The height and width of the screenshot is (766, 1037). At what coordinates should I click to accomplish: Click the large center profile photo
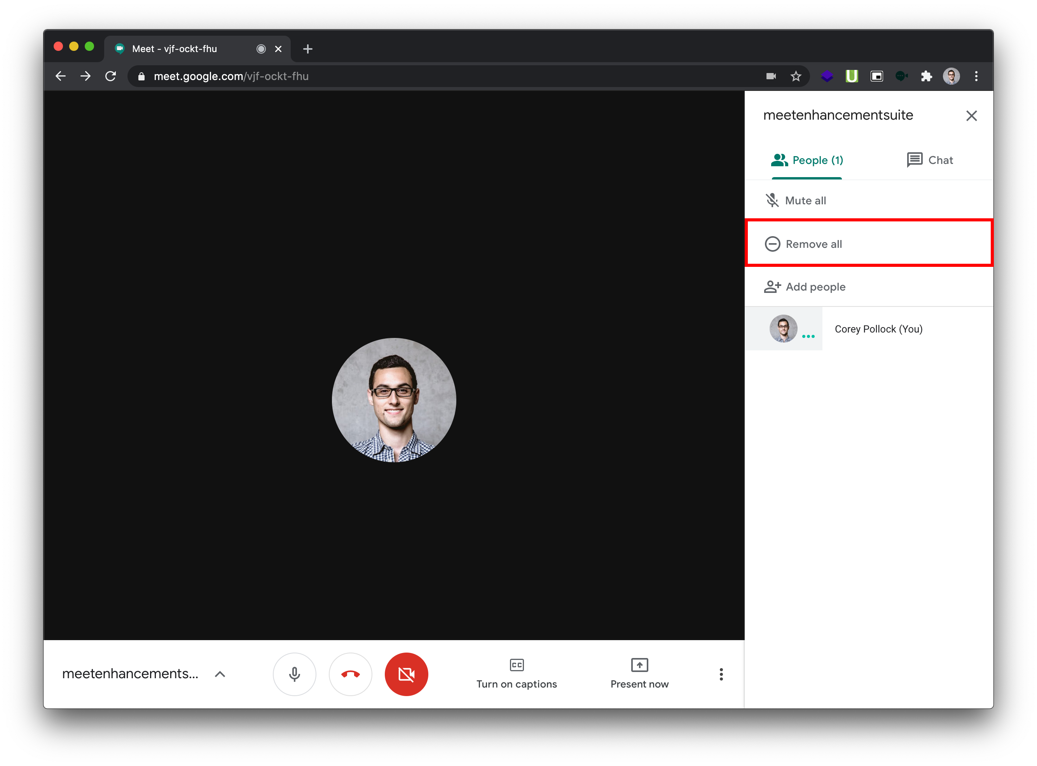point(394,400)
